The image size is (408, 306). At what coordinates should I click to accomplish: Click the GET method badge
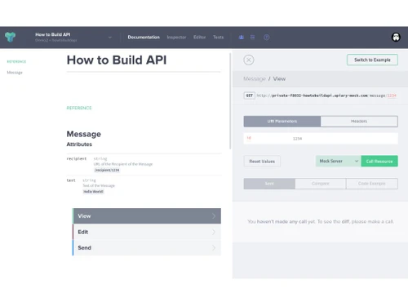point(249,95)
